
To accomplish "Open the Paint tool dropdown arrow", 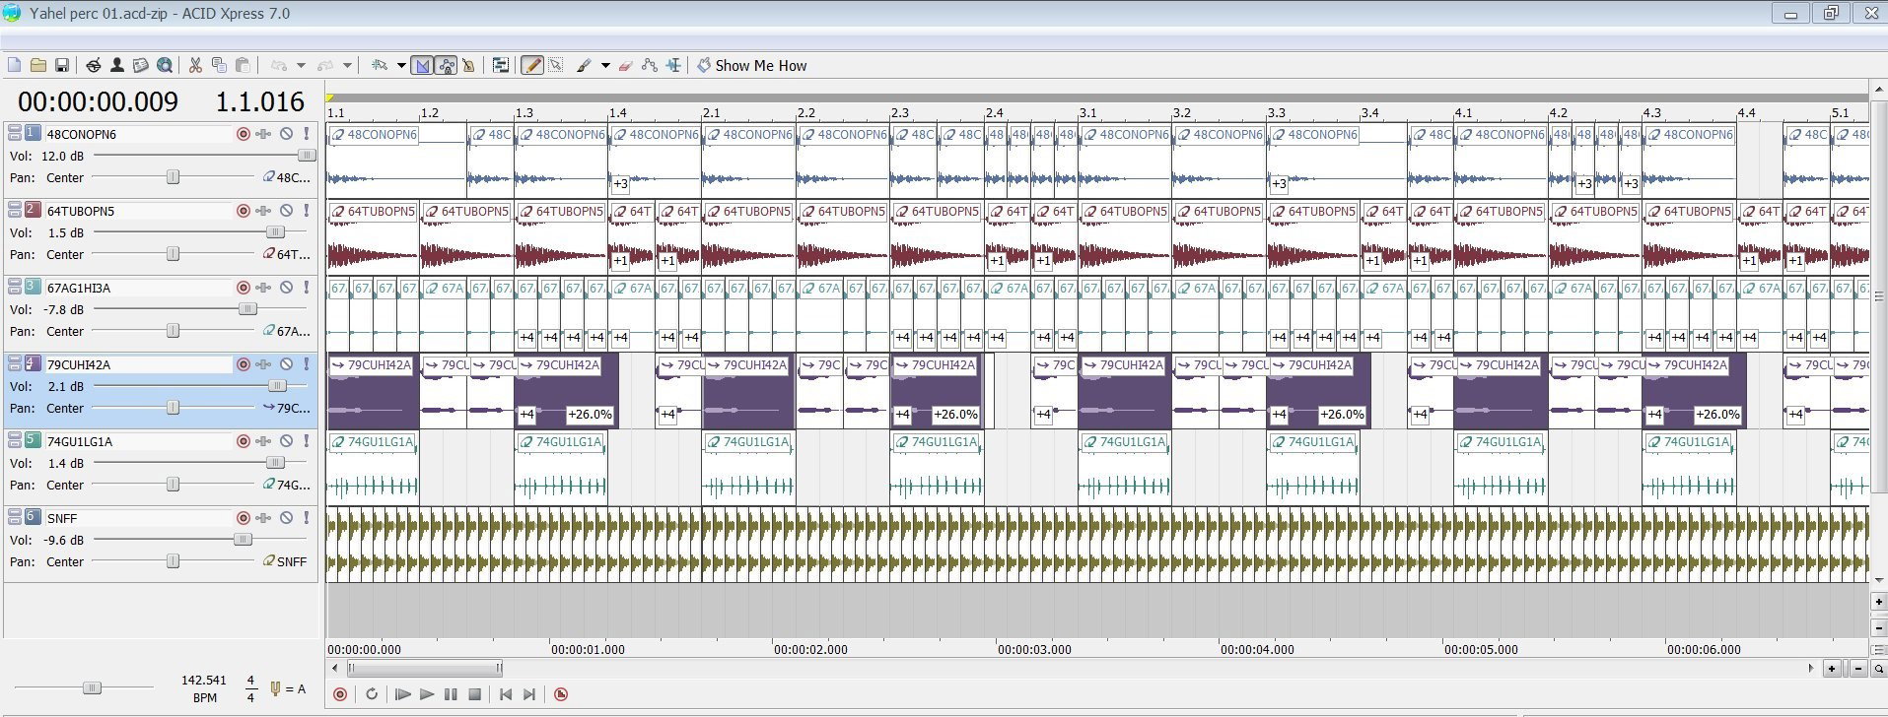I will coord(605,66).
